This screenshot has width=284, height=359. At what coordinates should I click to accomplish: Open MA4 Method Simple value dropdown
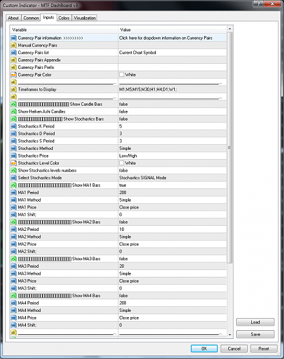(172, 310)
